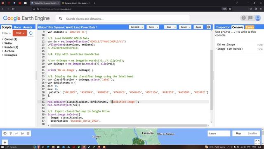Viewport: 264px width, 149px height.
Task: Open the browser extensions icon
Action: pyautogui.click(x=256, y=9)
